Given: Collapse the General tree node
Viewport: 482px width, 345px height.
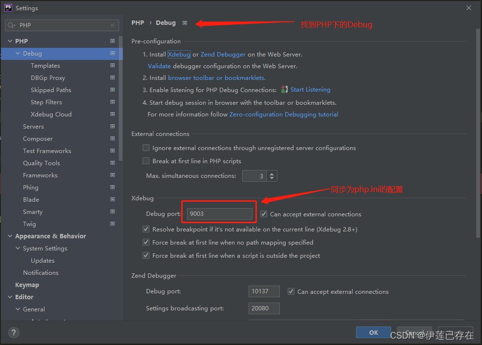Looking at the screenshot, I should (x=18, y=309).
